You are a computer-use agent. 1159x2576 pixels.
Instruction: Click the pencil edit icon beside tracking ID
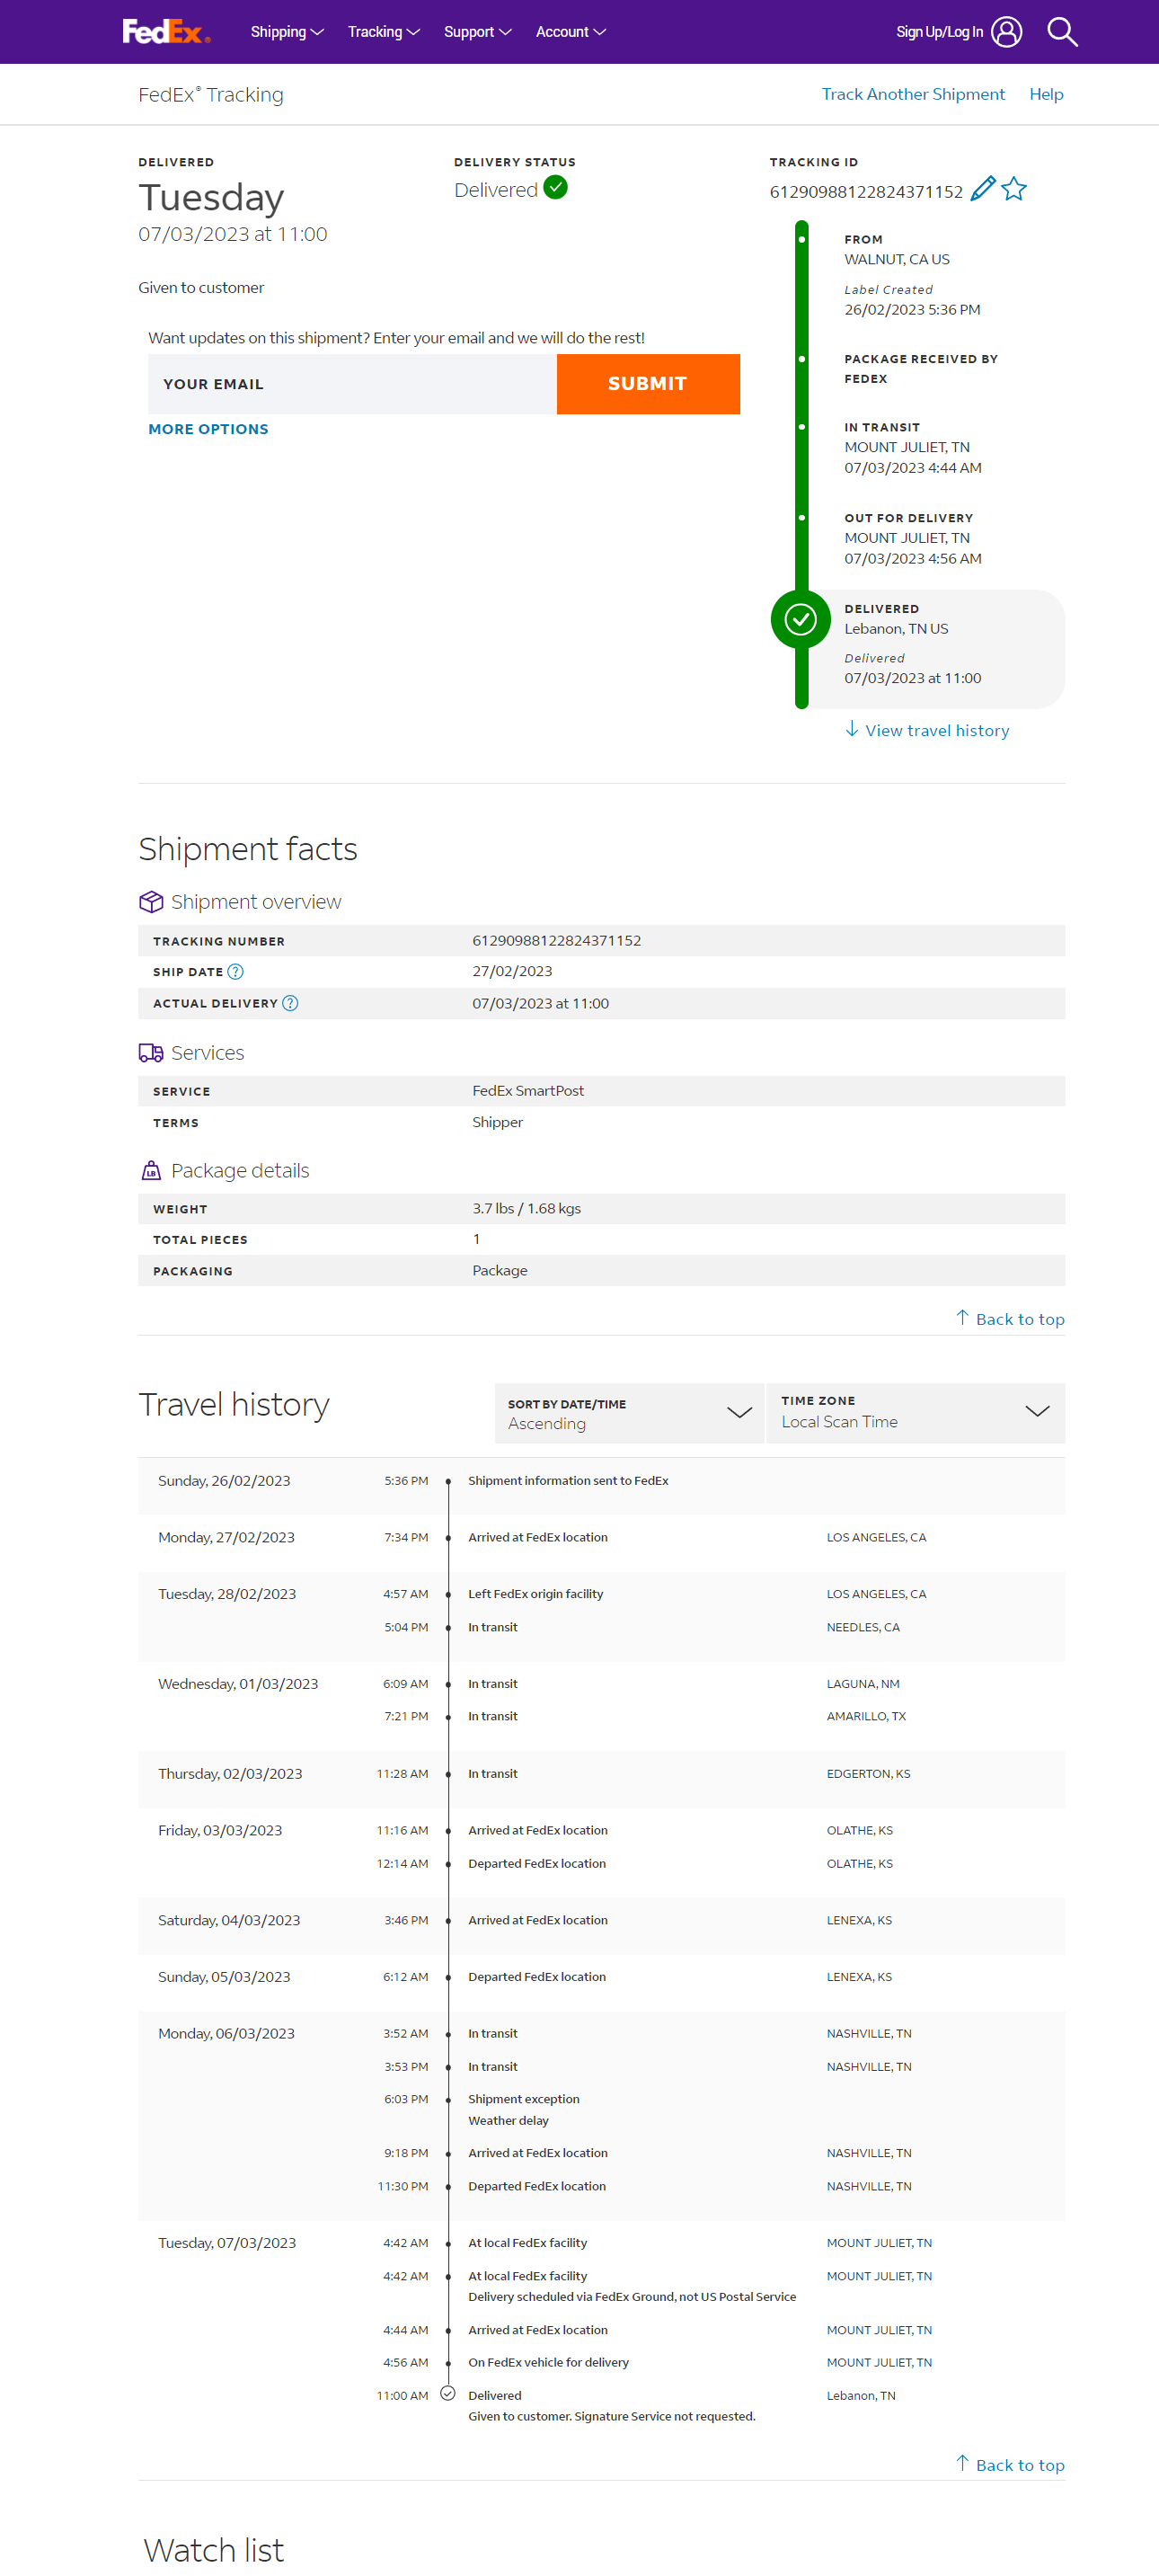[982, 189]
